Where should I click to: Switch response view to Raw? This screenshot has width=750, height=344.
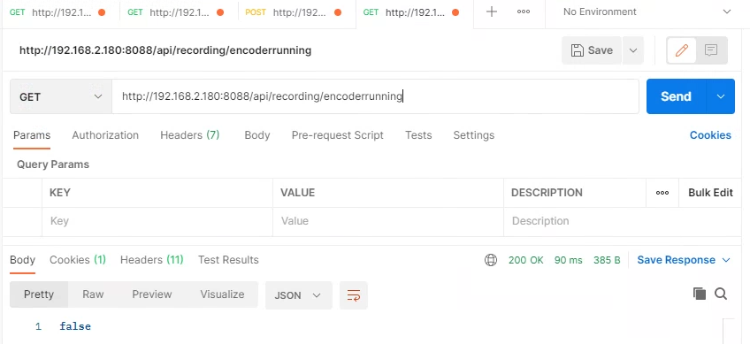point(93,294)
